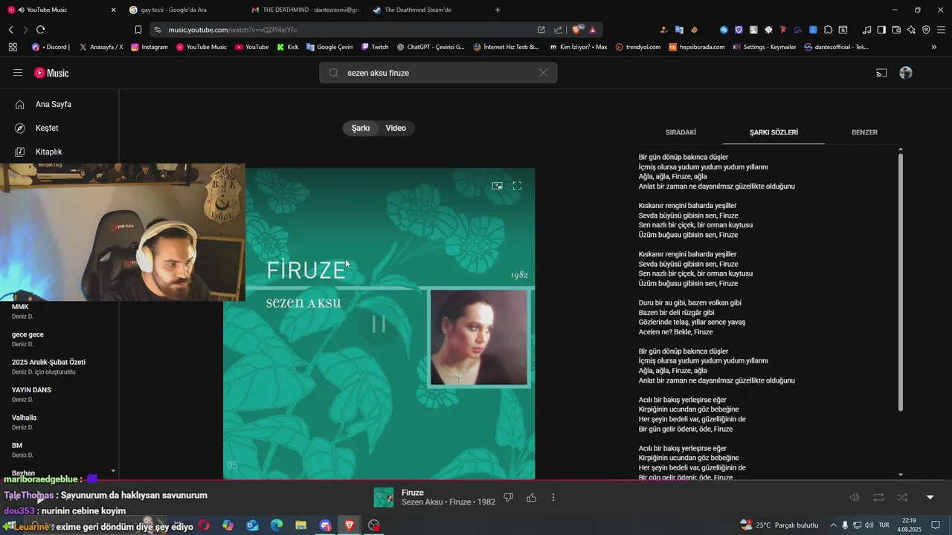Open Kitaplık in the sidebar
The width and height of the screenshot is (952, 535).
(x=48, y=152)
